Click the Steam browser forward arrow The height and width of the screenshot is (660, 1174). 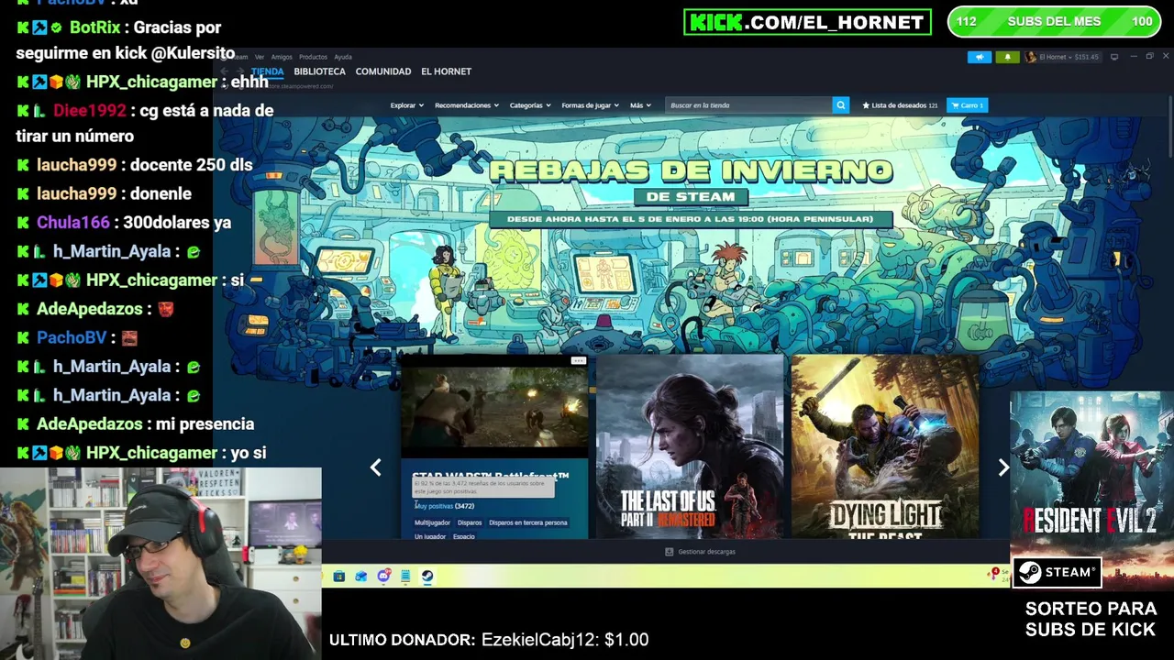pos(240,71)
